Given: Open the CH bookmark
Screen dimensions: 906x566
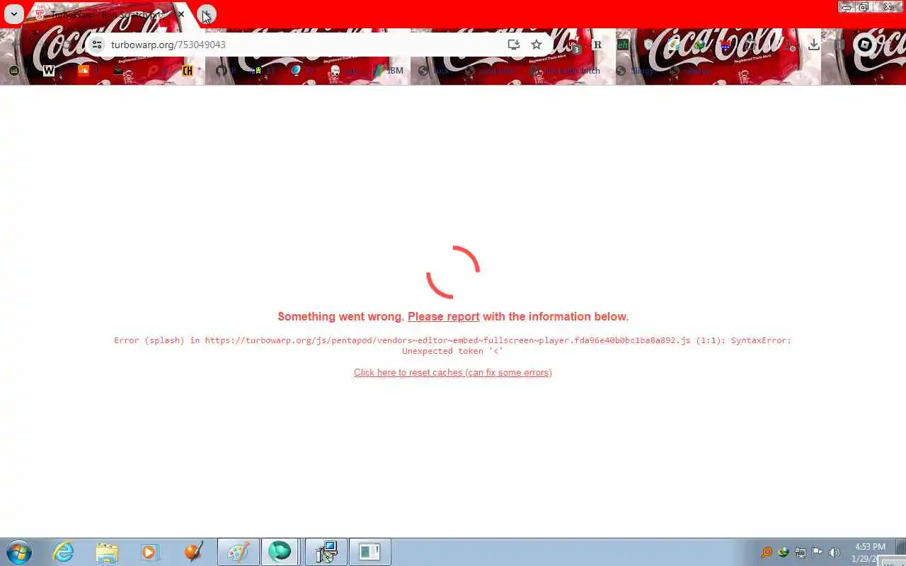Looking at the screenshot, I should click(x=188, y=71).
